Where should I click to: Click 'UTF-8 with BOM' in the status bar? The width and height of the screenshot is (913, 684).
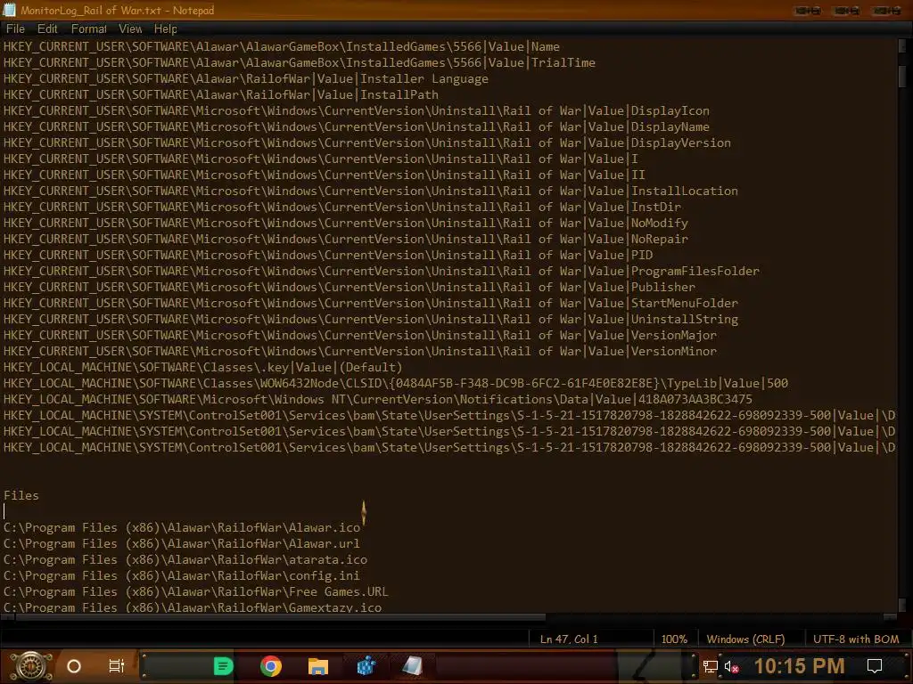[x=856, y=639]
